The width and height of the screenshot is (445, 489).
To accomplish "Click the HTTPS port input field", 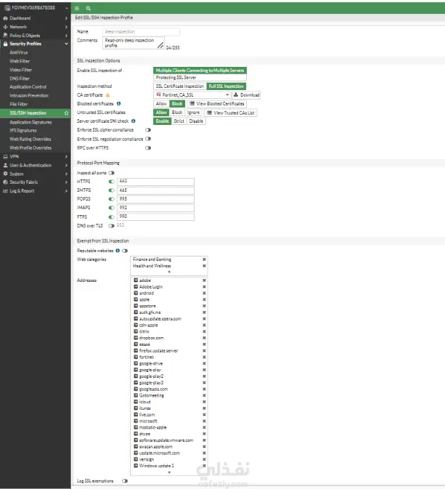I will pos(155,182).
